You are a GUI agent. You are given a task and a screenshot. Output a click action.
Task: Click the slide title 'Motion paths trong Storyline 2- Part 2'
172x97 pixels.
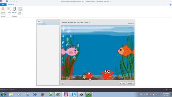[76, 22]
